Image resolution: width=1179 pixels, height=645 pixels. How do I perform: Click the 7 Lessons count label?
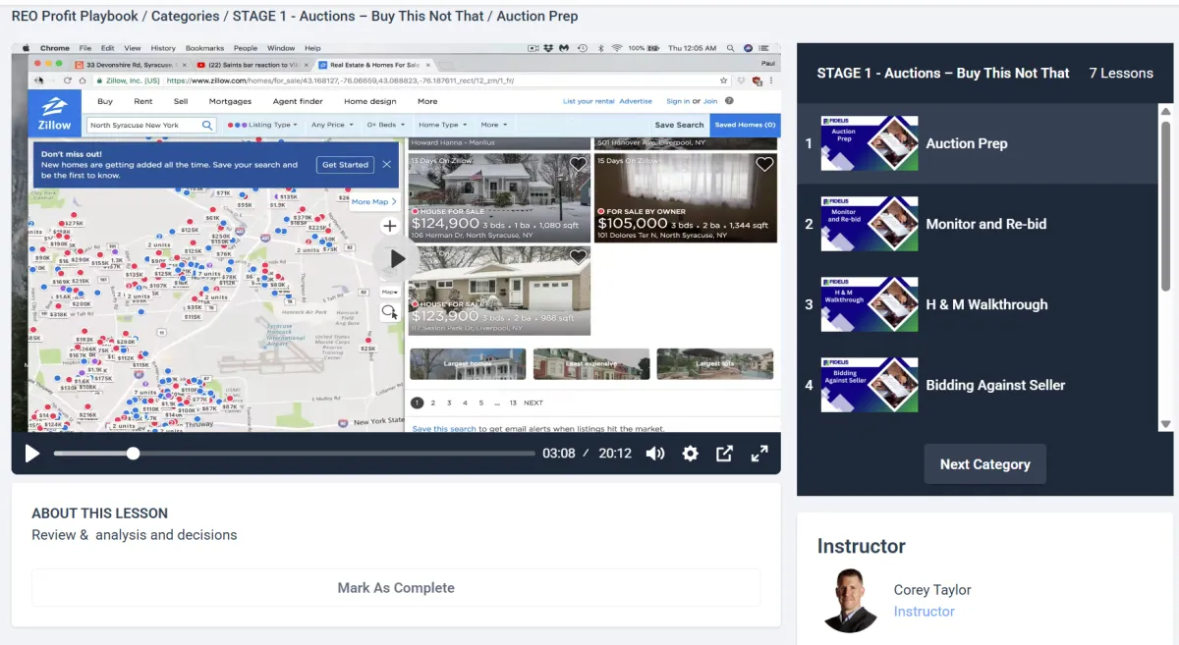pos(1121,73)
